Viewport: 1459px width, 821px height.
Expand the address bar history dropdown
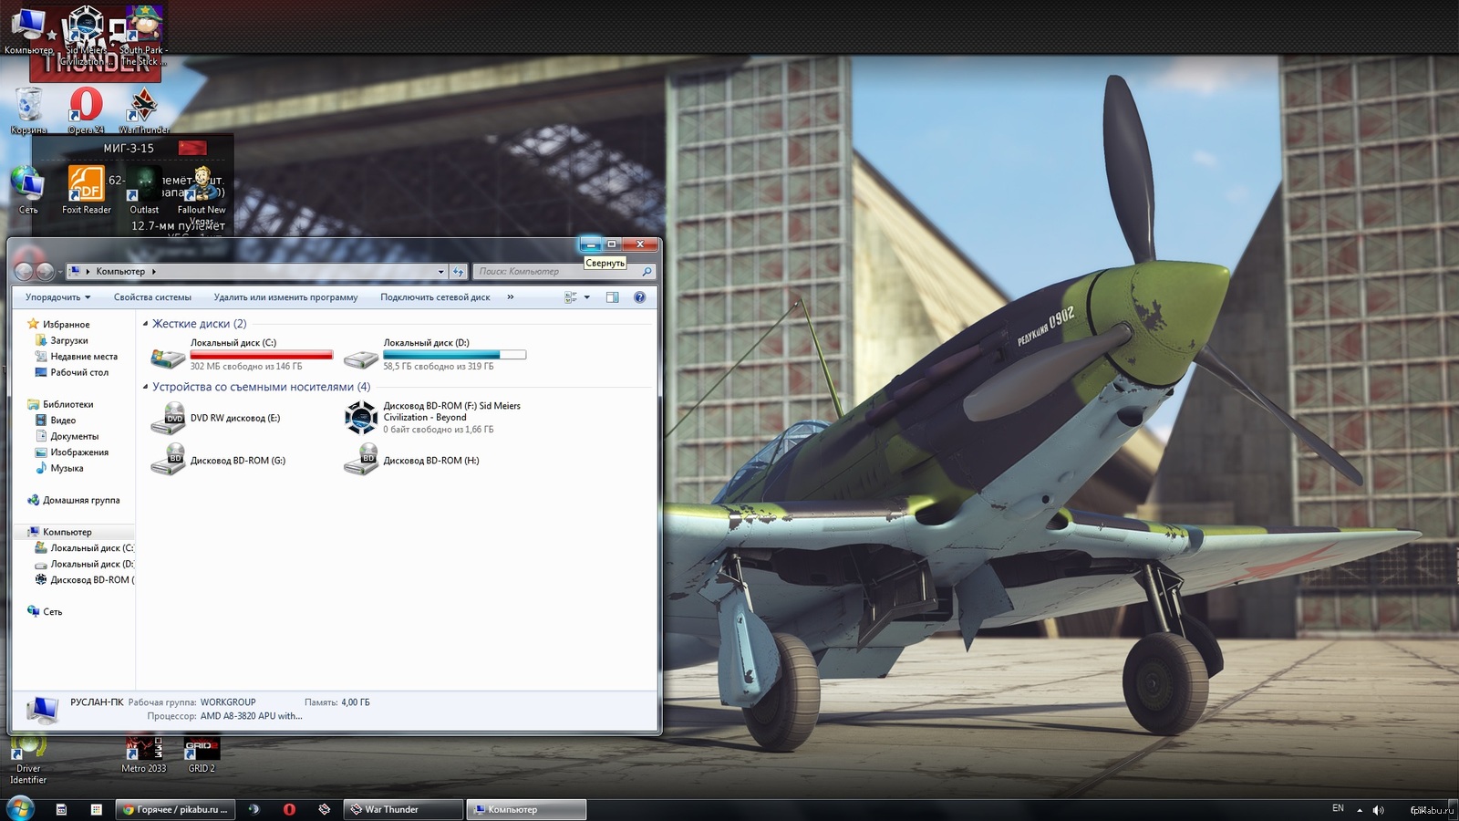click(x=440, y=271)
